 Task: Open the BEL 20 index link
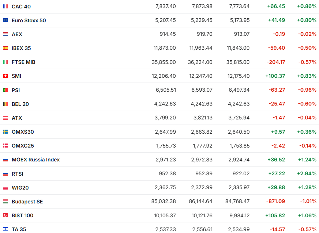(x=20, y=104)
